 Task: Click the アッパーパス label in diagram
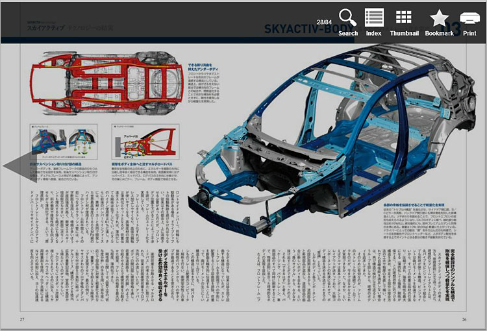point(131,136)
